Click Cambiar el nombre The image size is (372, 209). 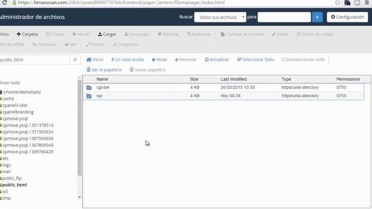click(242, 34)
